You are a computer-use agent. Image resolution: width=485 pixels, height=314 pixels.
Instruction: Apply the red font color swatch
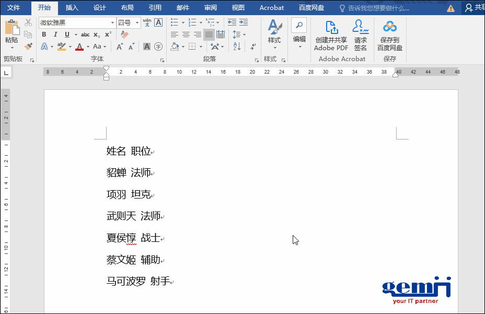click(79, 46)
